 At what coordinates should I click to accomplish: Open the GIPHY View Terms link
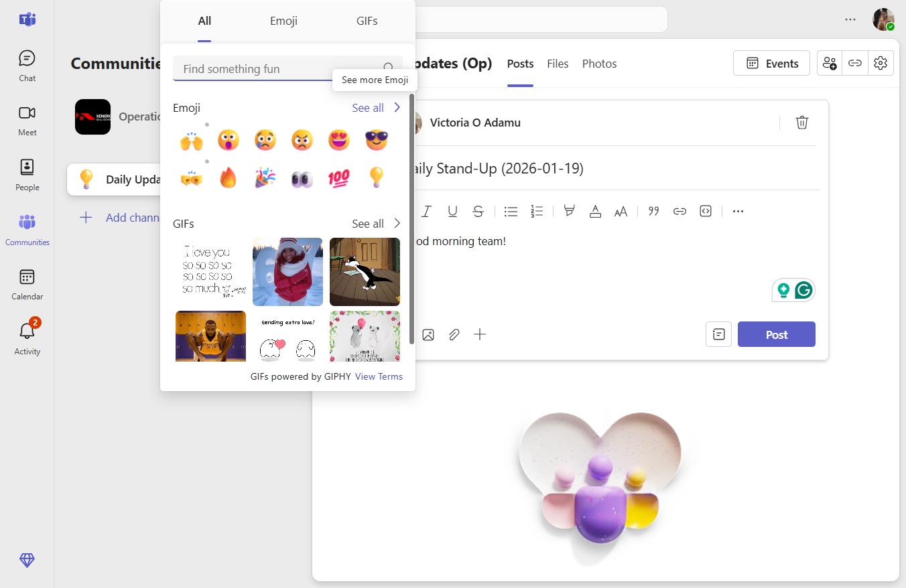click(x=379, y=376)
